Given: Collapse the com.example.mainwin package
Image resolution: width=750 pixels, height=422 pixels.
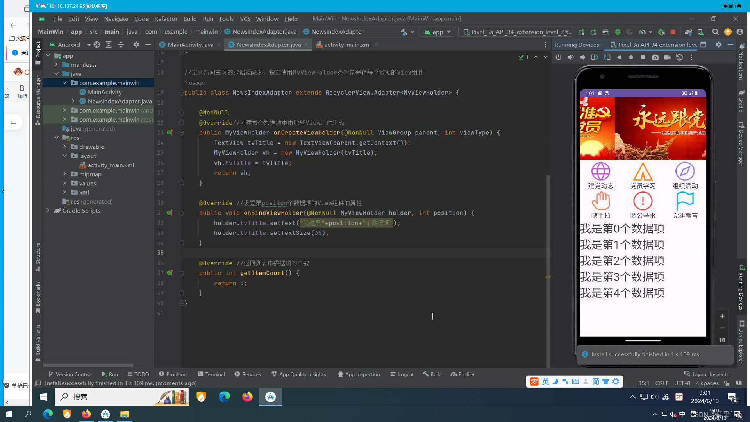Looking at the screenshot, I should 65,82.
